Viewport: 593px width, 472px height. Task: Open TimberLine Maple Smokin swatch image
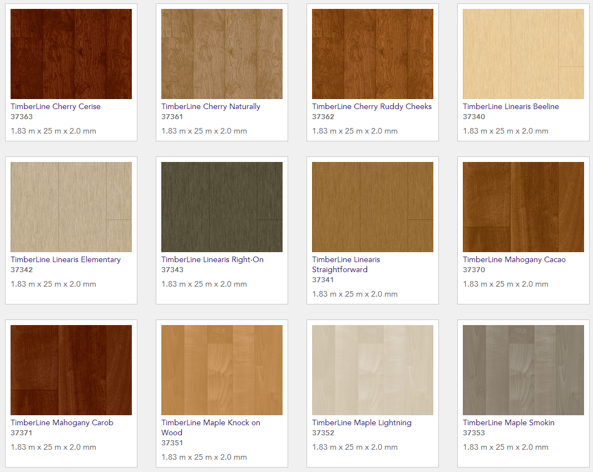tap(523, 370)
